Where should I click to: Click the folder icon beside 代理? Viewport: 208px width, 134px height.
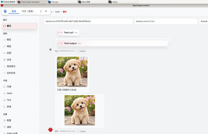point(5,87)
